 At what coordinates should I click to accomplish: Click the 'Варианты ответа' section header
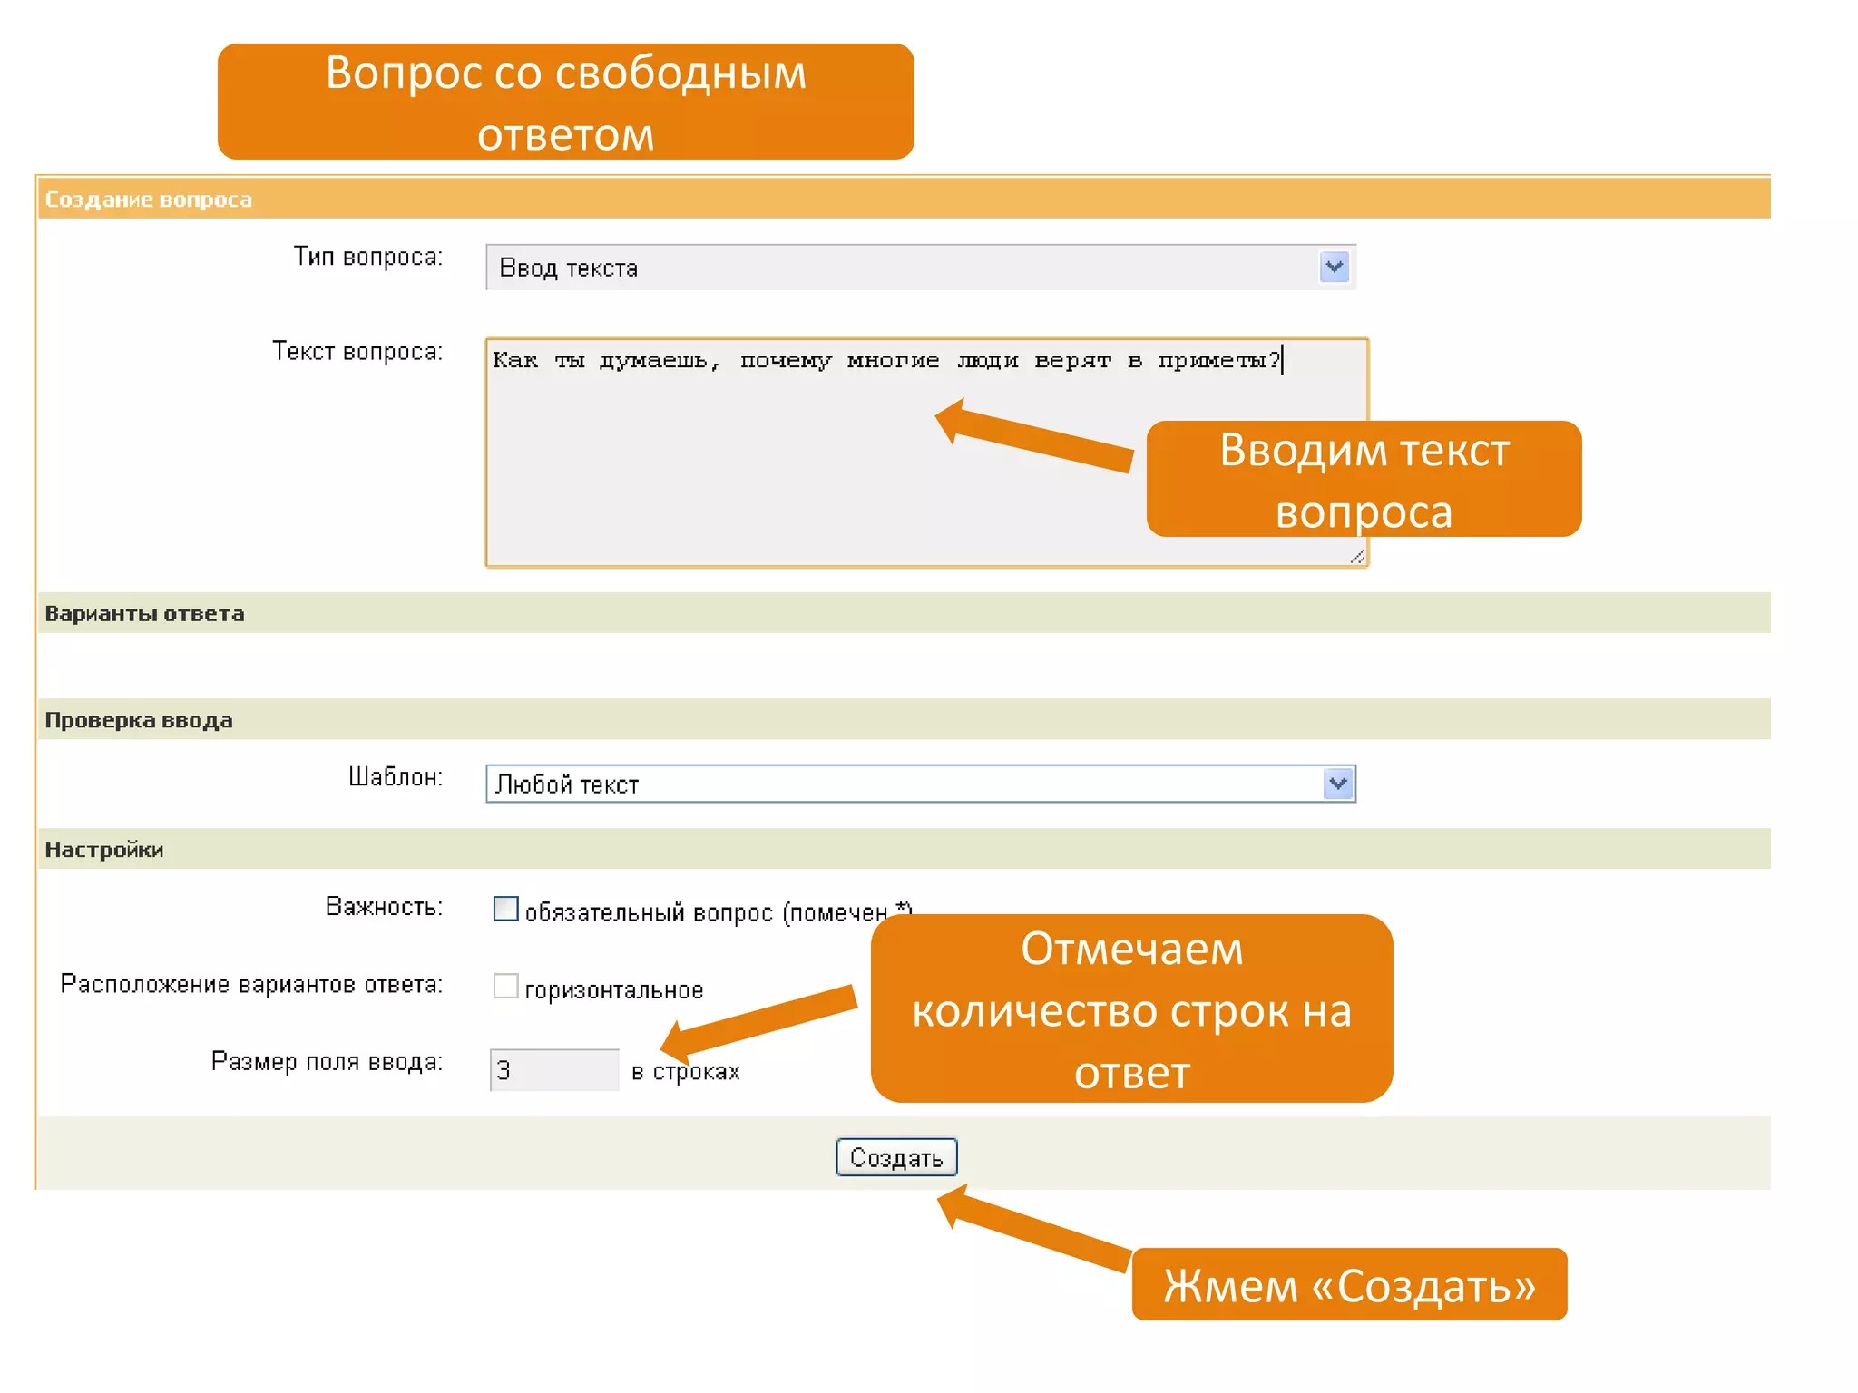(145, 614)
